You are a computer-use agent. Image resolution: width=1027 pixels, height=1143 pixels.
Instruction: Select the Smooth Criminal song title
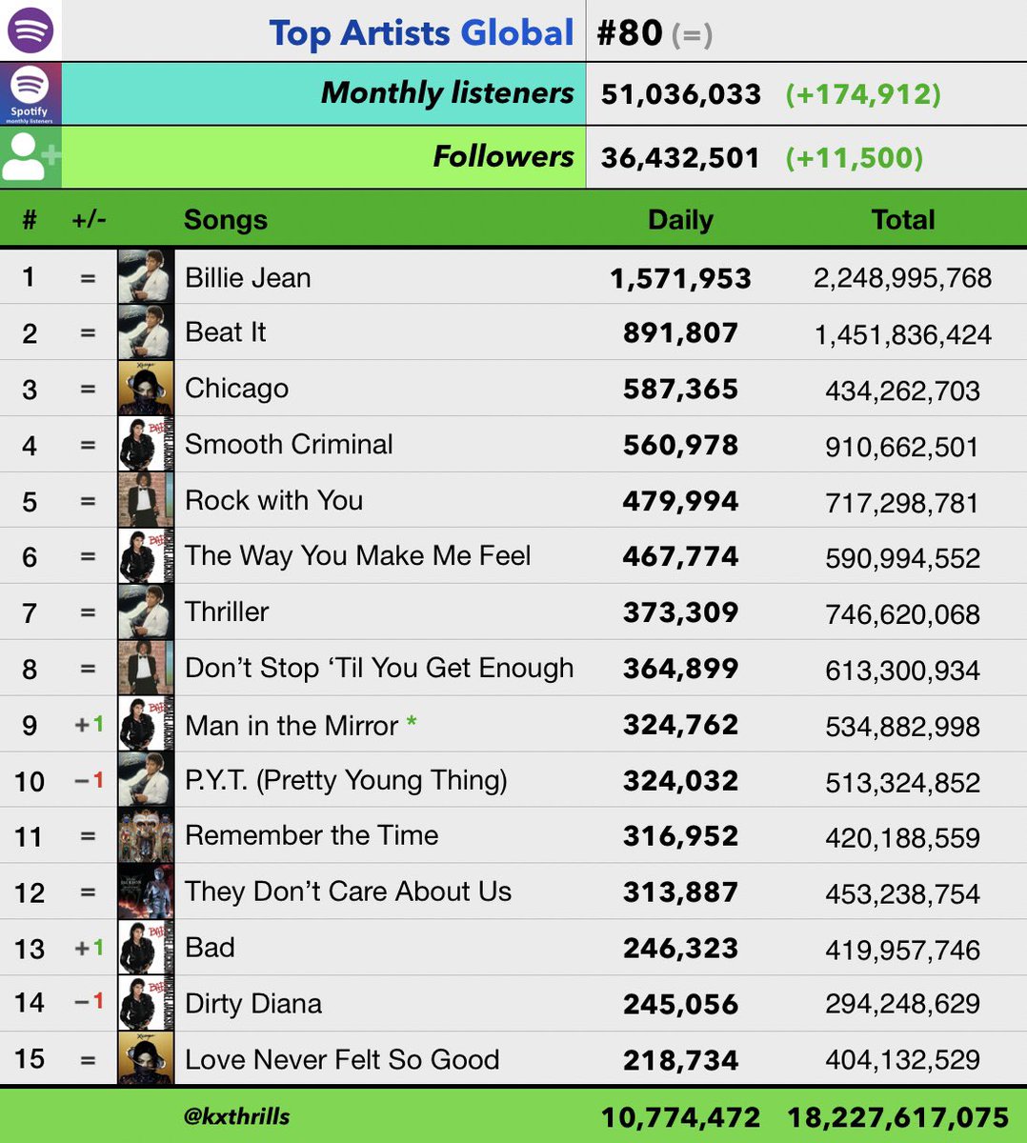pyautogui.click(x=289, y=444)
